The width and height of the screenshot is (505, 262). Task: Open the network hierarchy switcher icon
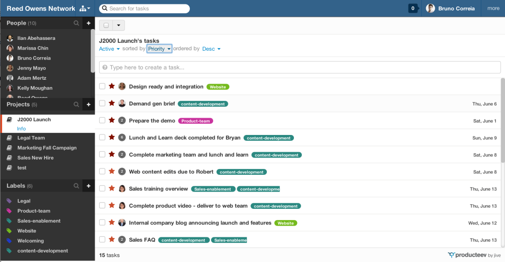pyautogui.click(x=85, y=9)
